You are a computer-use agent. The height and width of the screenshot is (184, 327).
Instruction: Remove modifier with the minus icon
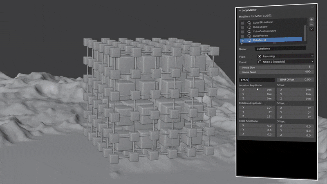[x=311, y=25]
